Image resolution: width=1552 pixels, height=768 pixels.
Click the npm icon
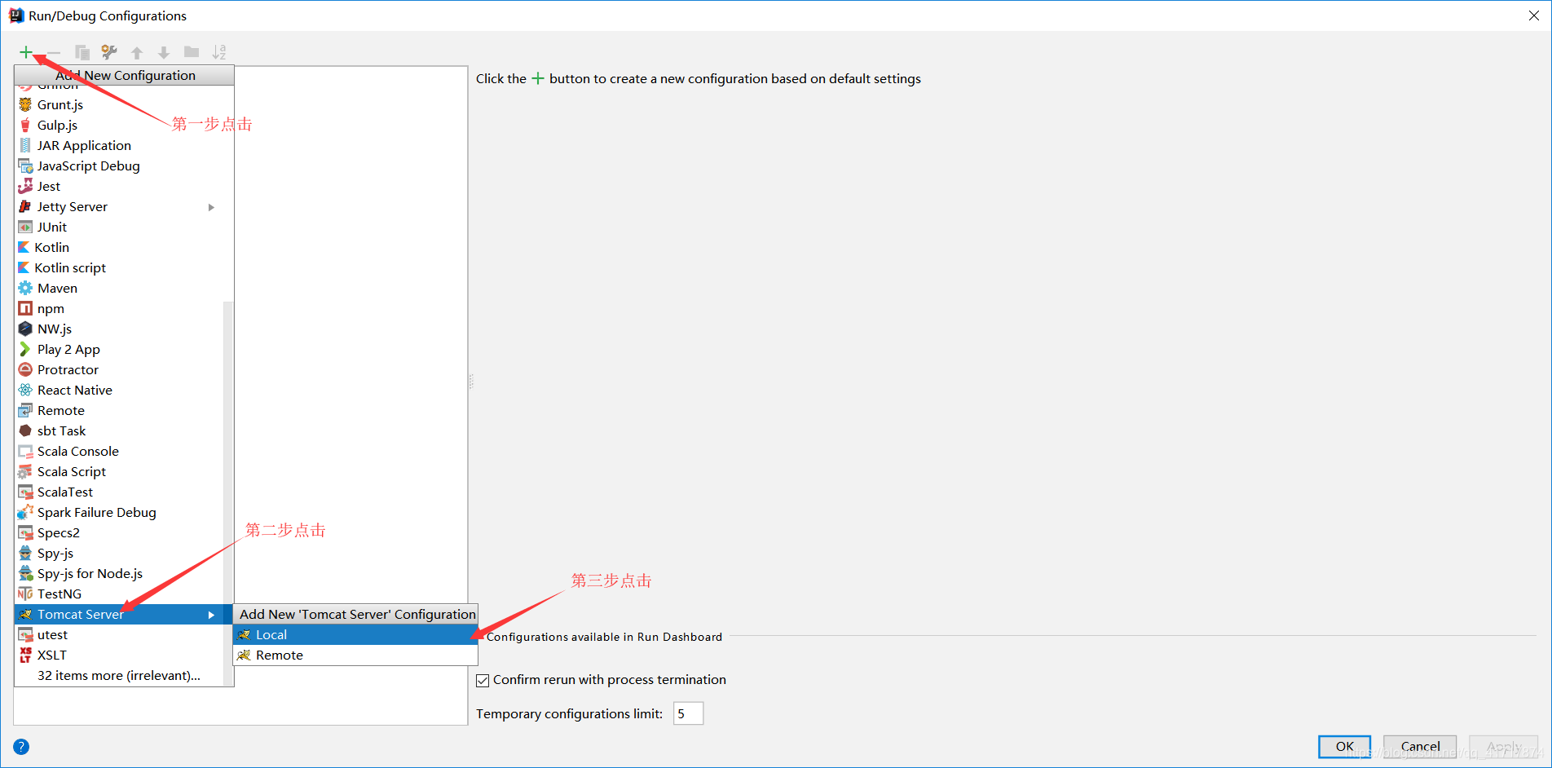click(25, 308)
